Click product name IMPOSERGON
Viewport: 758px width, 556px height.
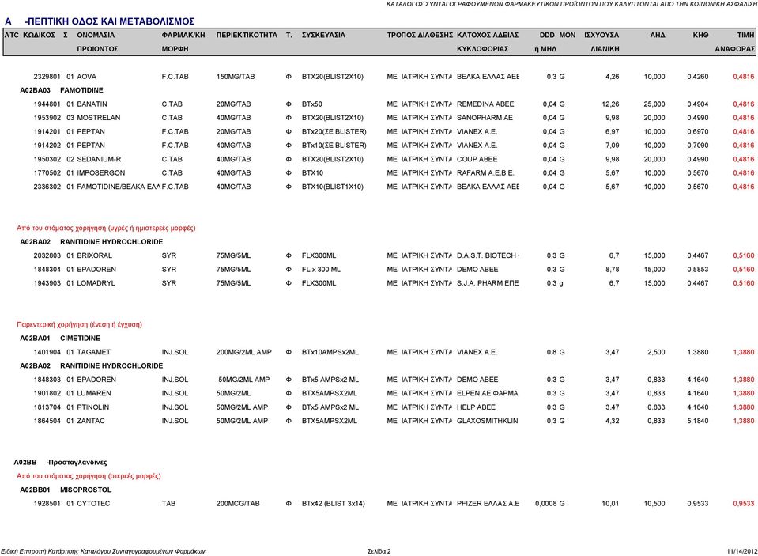coord(101,172)
